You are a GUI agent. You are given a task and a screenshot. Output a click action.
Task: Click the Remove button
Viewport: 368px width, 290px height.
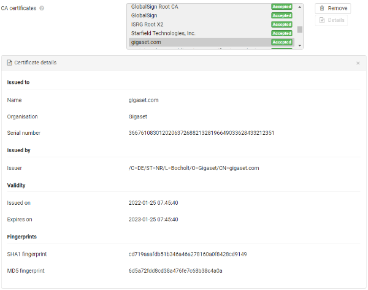[x=333, y=8]
